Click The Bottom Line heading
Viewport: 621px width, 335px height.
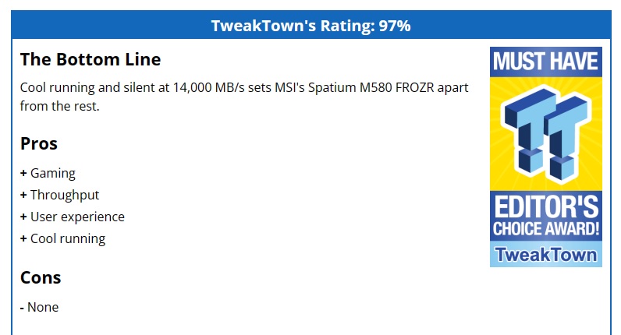[90, 59]
